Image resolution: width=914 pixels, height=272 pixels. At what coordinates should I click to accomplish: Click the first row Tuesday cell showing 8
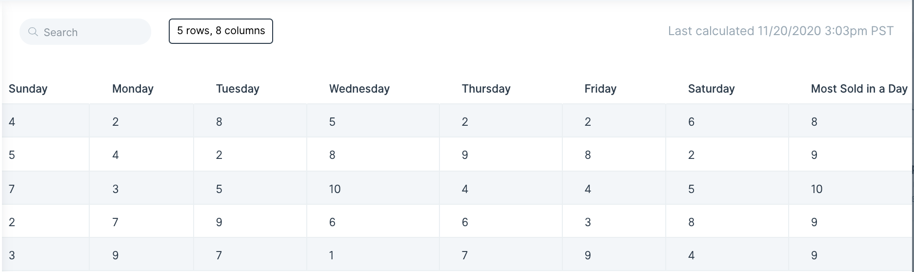[x=250, y=121]
